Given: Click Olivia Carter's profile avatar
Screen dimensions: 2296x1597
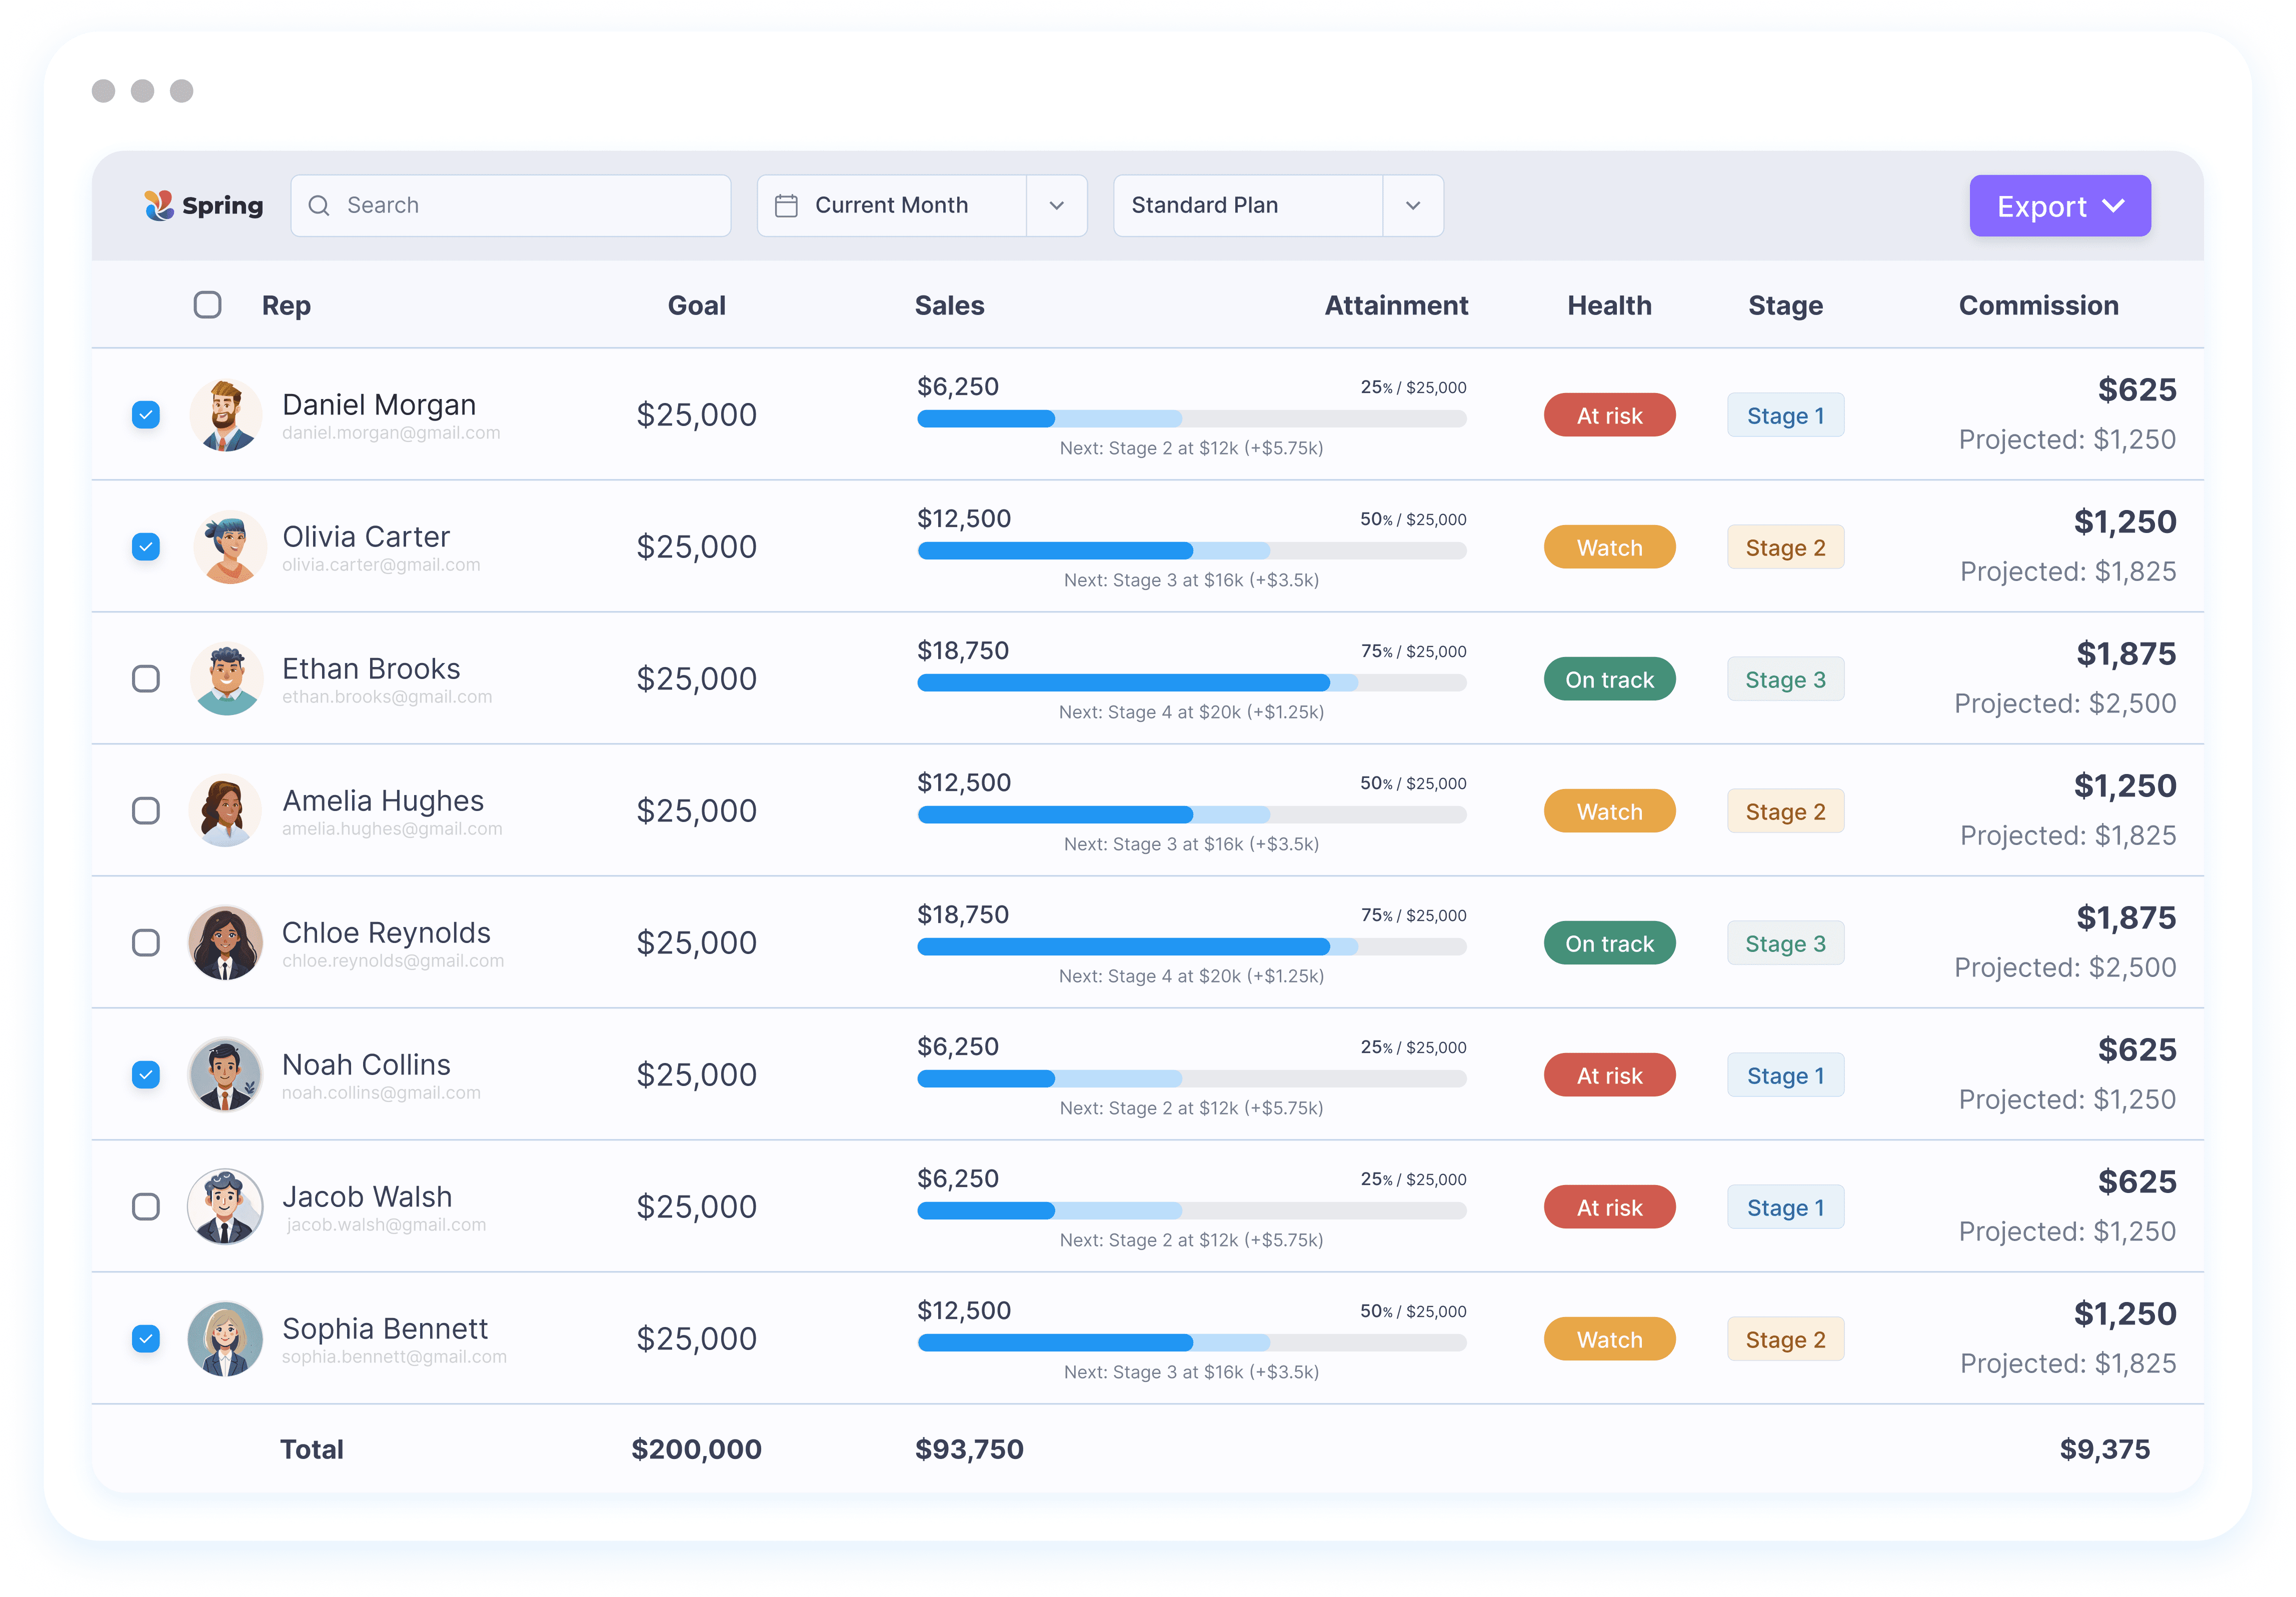Looking at the screenshot, I should point(229,547).
